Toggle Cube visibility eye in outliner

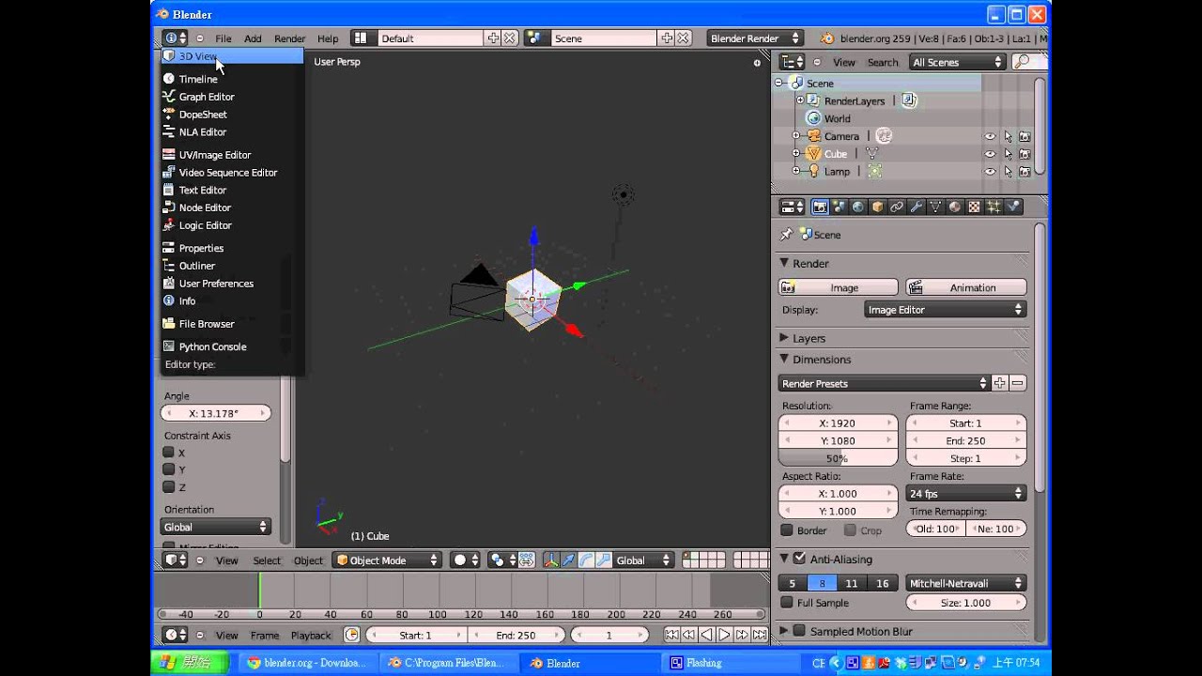pyautogui.click(x=990, y=154)
